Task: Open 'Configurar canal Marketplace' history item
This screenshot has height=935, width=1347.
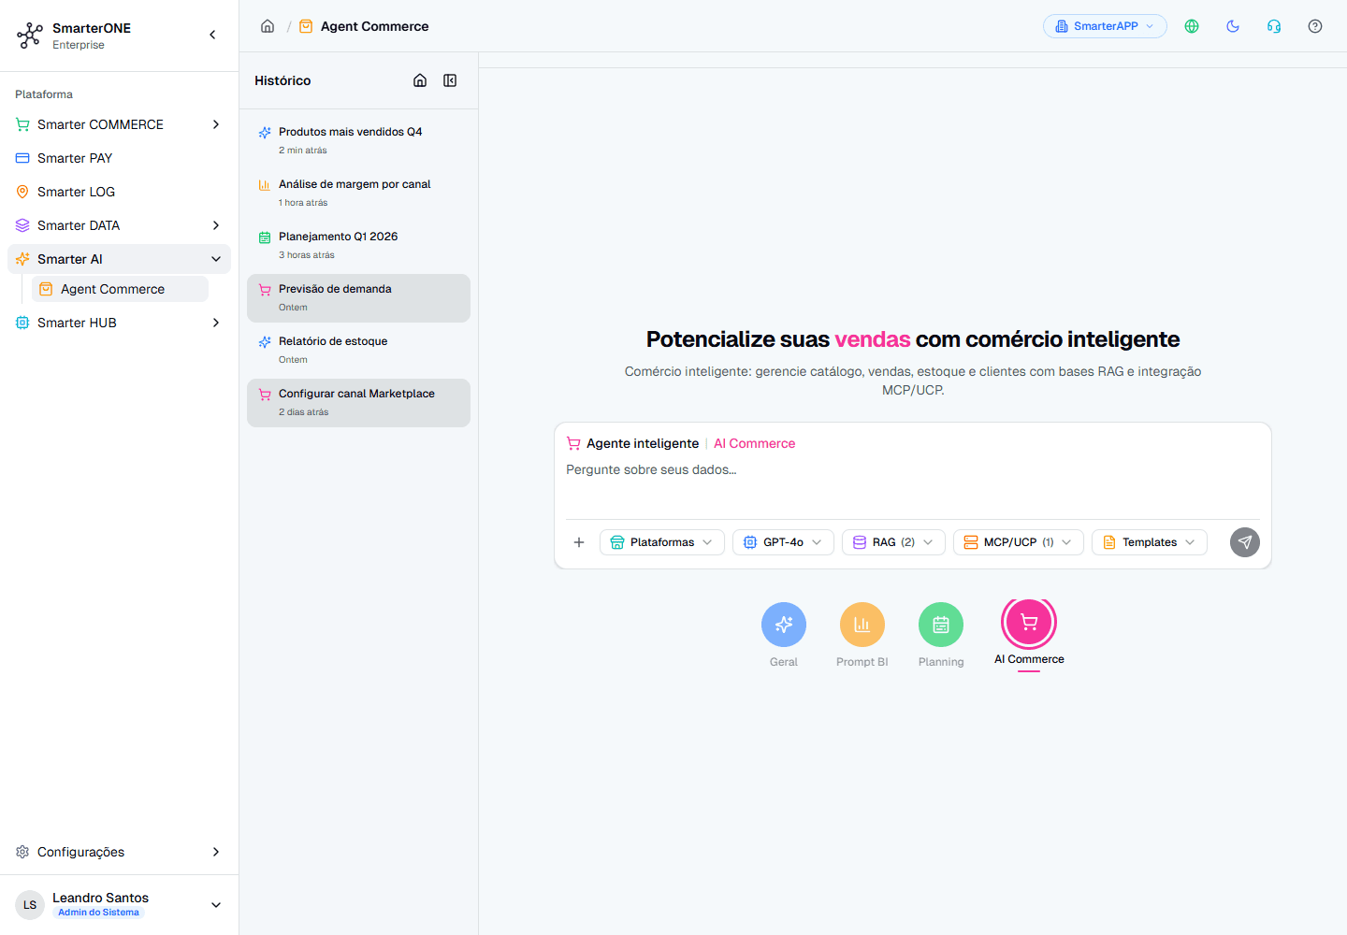Action: [x=358, y=402]
